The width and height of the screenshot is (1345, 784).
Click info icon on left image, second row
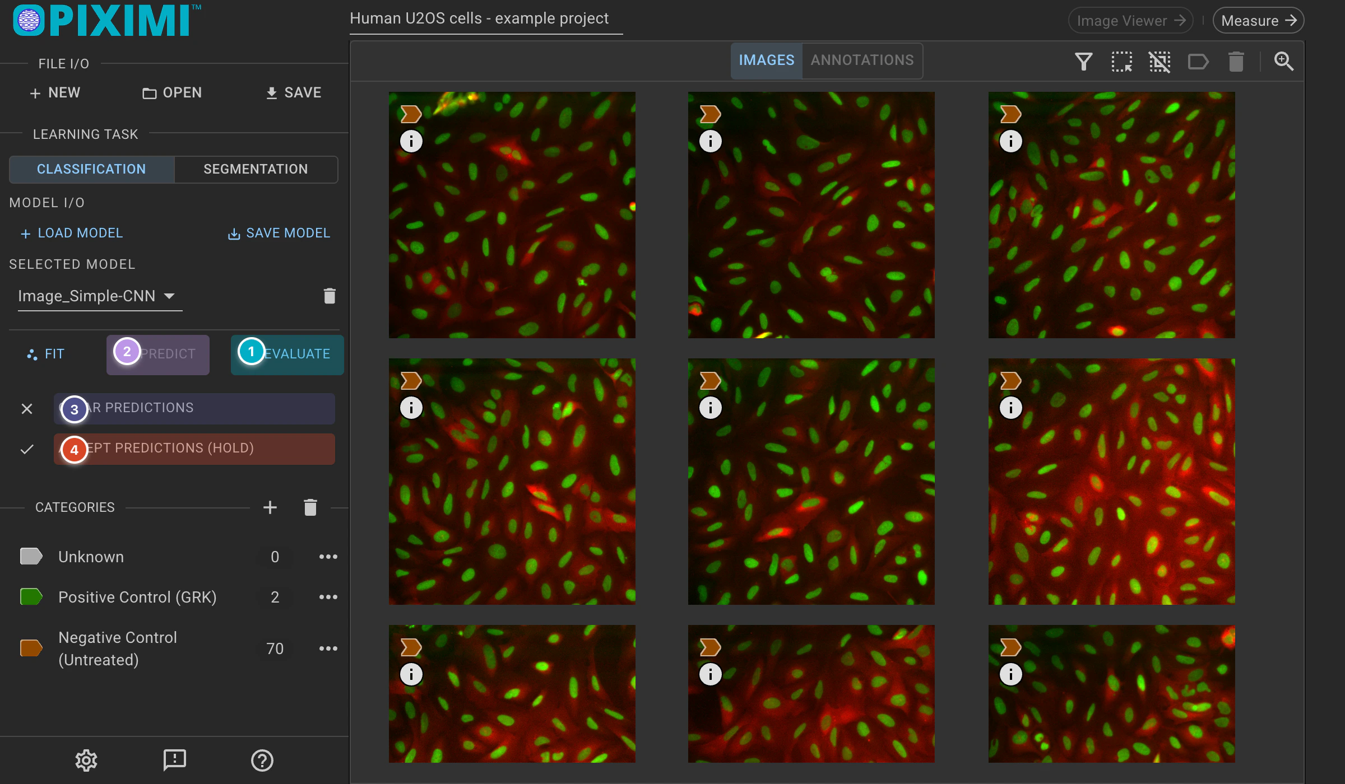411,408
